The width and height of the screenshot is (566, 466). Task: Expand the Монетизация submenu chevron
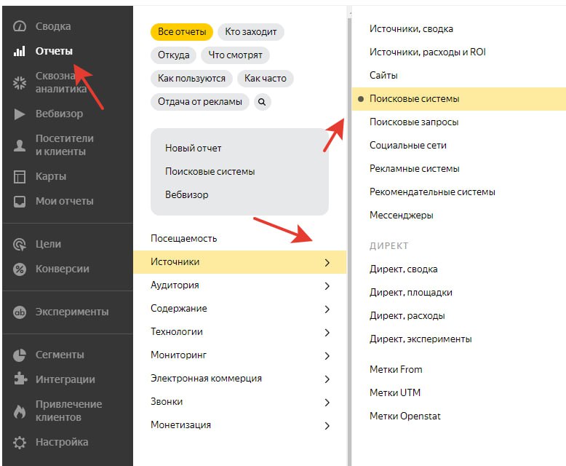point(327,425)
